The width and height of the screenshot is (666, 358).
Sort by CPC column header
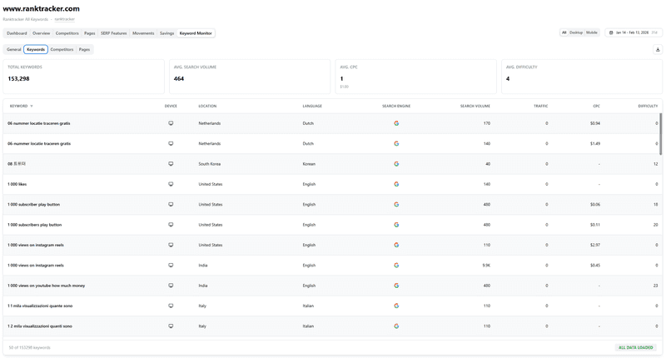pos(597,107)
